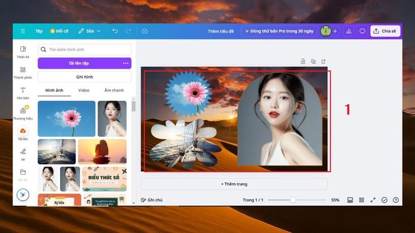Undo the last action
The width and height of the screenshot is (415, 233).
coord(115,31)
